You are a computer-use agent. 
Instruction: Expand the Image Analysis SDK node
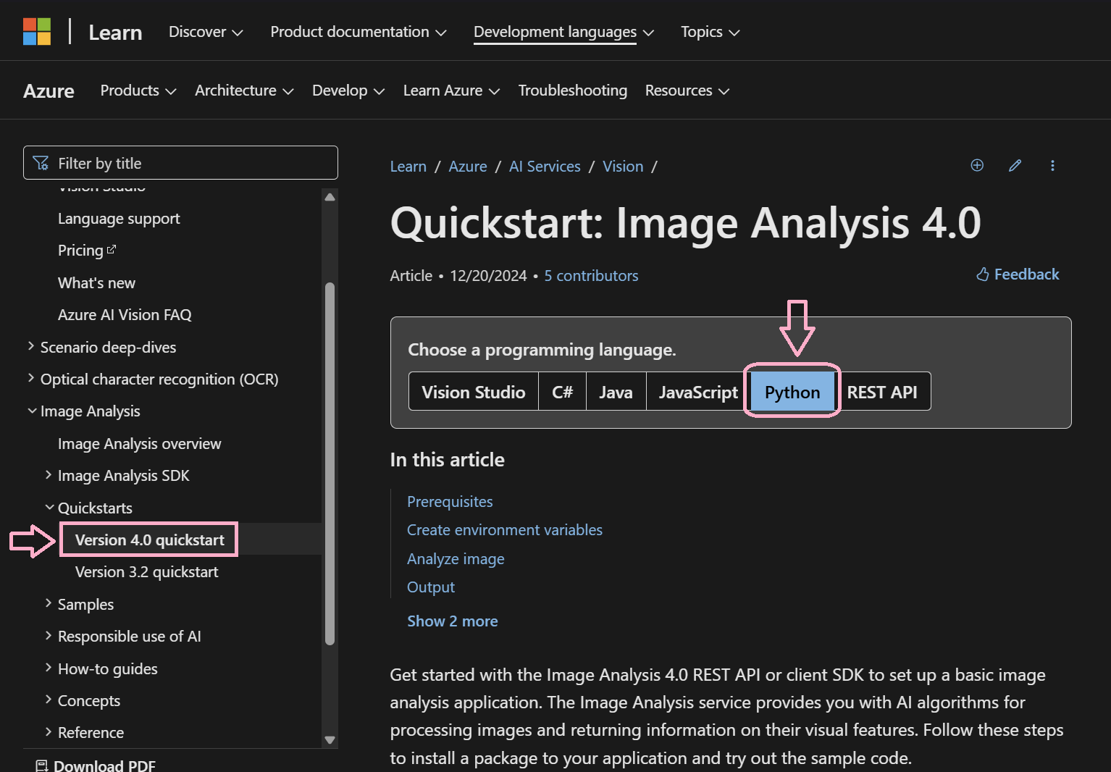pyautogui.click(x=49, y=474)
